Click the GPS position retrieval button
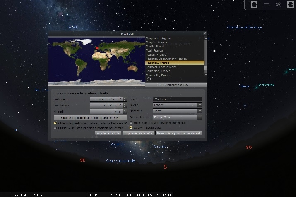The image size is (296, 197). coord(90,118)
